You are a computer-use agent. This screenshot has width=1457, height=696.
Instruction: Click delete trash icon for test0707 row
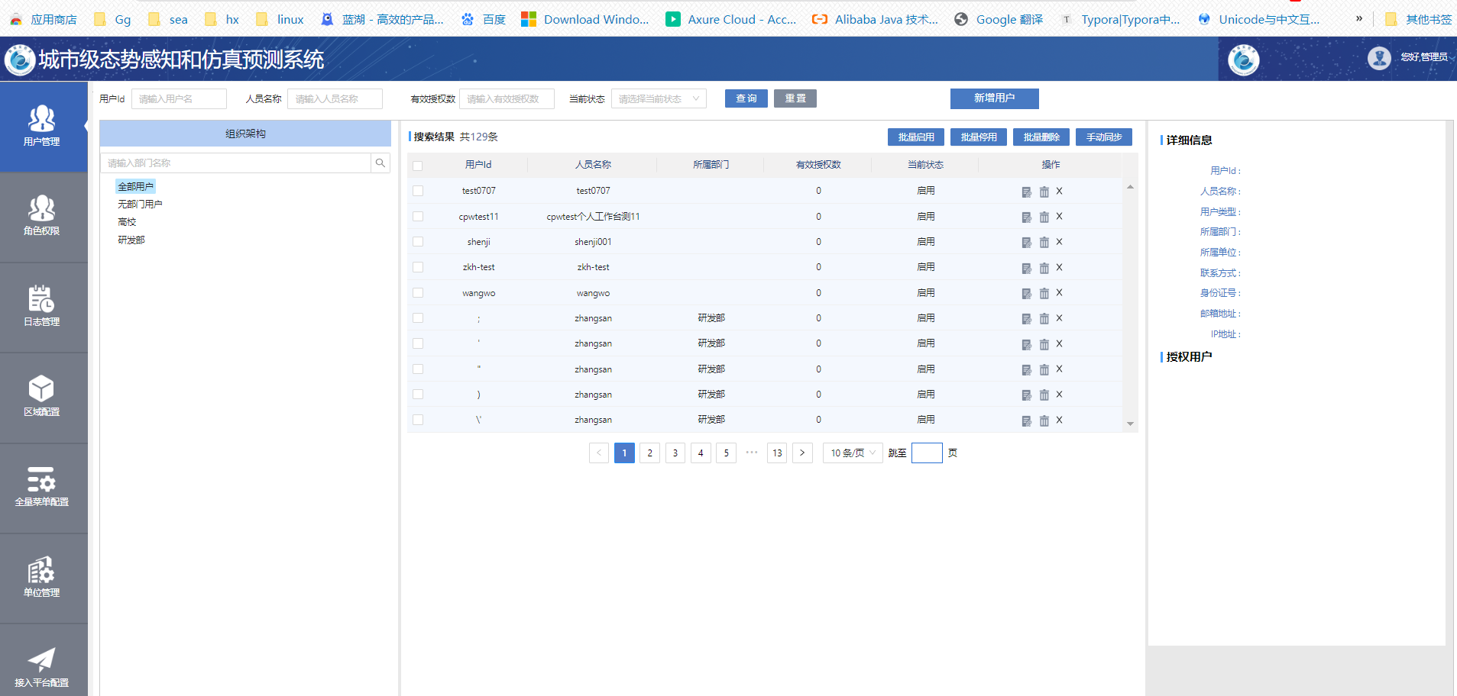click(1044, 192)
